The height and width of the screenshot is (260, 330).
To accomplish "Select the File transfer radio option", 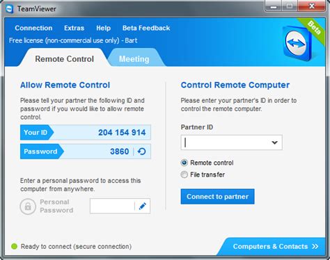I will coord(184,174).
